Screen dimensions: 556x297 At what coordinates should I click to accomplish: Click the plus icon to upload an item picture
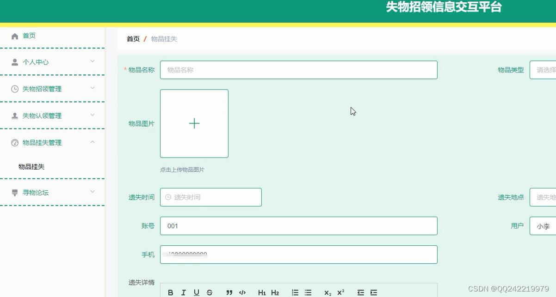[194, 123]
